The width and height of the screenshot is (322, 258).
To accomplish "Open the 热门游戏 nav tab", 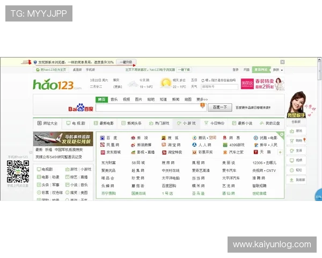I will point(159,123).
